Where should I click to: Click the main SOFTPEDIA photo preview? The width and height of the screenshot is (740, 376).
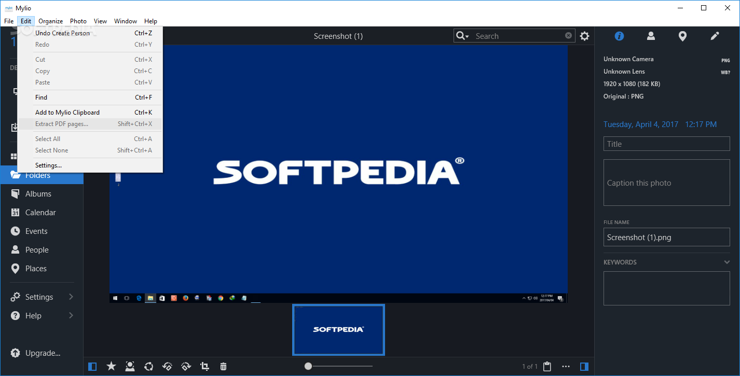pyautogui.click(x=338, y=174)
